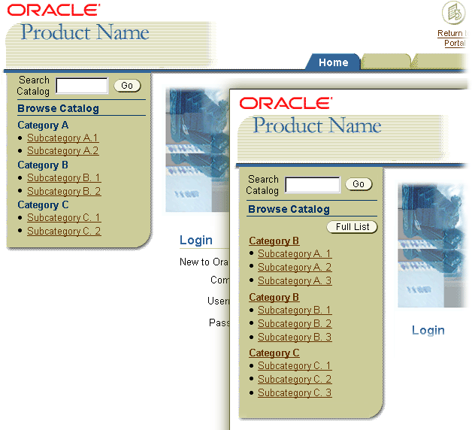Click Product Name title in back window
472x430 pixels.
(85, 32)
